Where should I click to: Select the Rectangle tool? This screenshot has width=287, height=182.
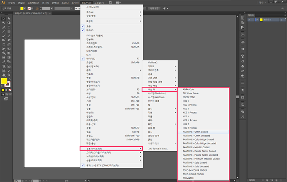9,32
